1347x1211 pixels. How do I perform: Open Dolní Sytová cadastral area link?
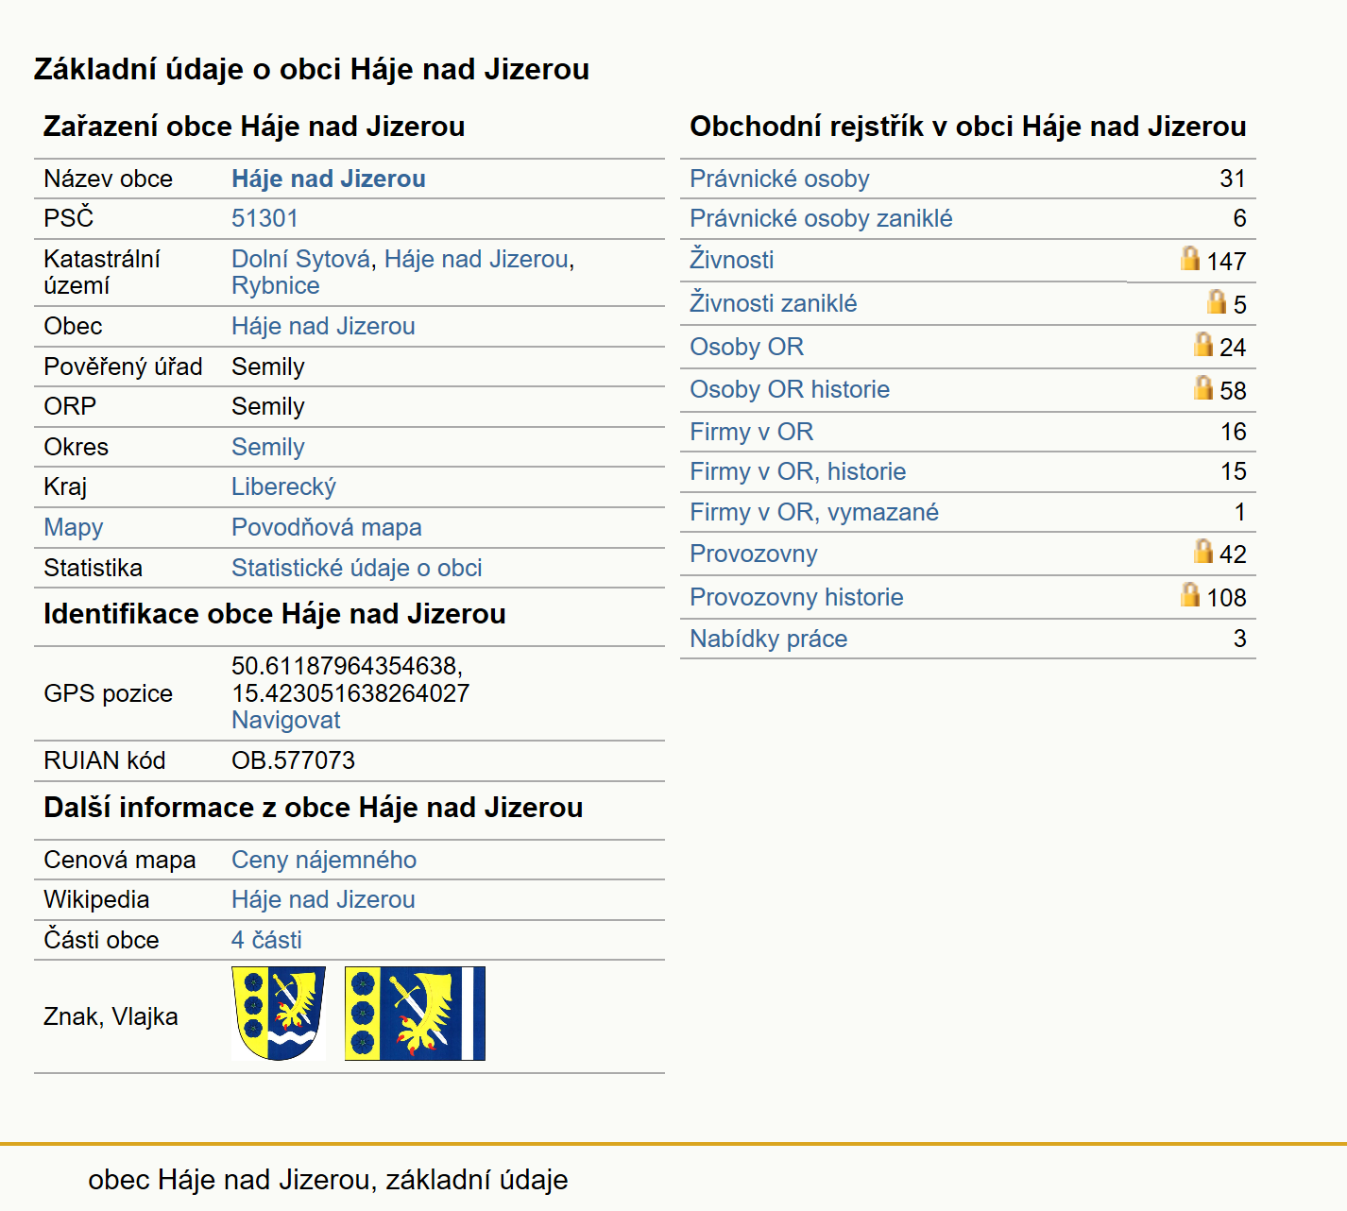(300, 259)
